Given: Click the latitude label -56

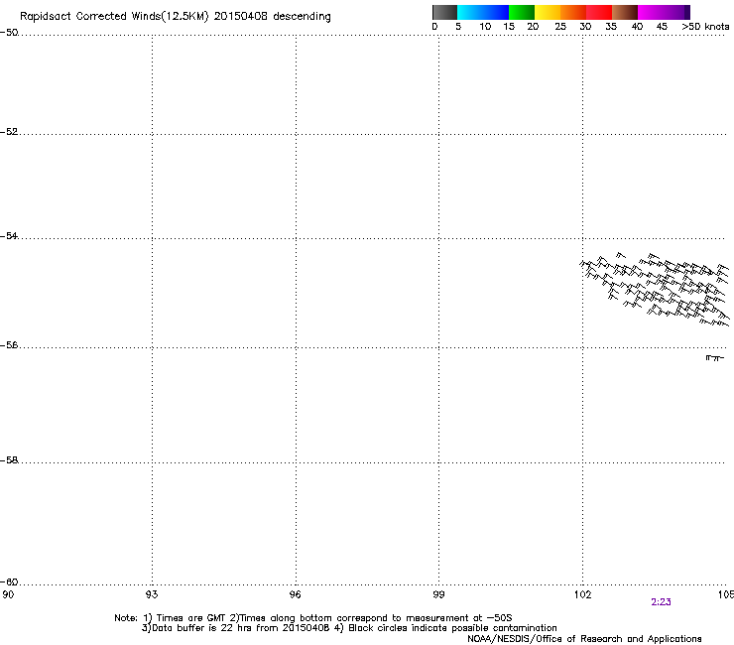Looking at the screenshot, I should coord(9,344).
